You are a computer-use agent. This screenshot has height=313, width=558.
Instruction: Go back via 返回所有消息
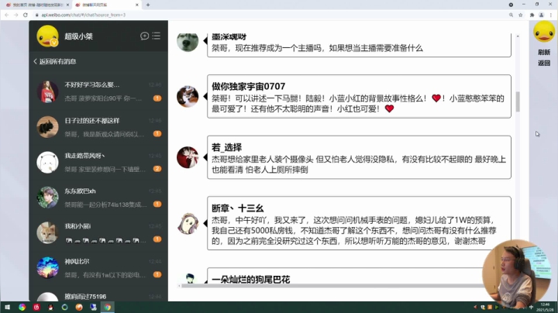55,61
